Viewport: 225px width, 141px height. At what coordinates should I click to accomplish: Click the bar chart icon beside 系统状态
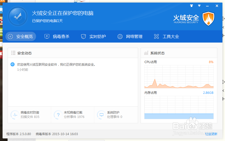146,53
